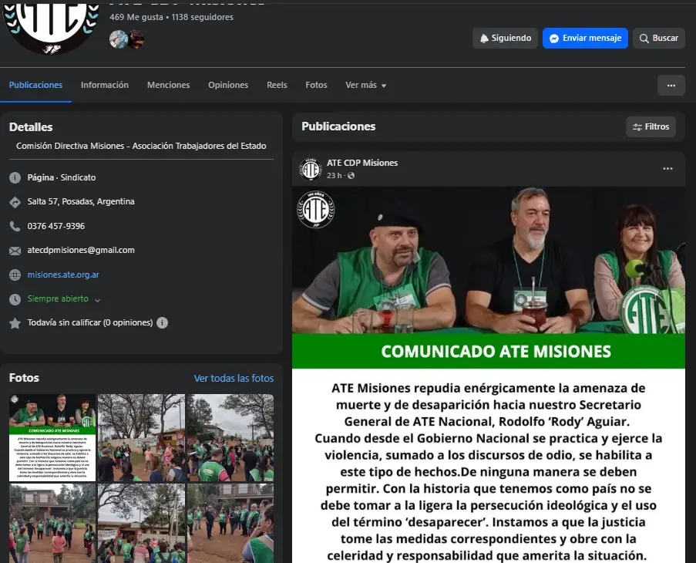
Task: Click the Comisión Directiva Misiones description
Action: click(141, 146)
